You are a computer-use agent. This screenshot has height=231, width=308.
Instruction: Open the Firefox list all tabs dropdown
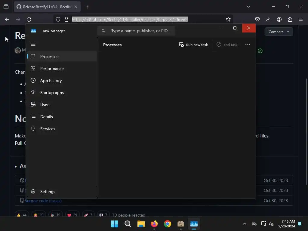pos(248,7)
